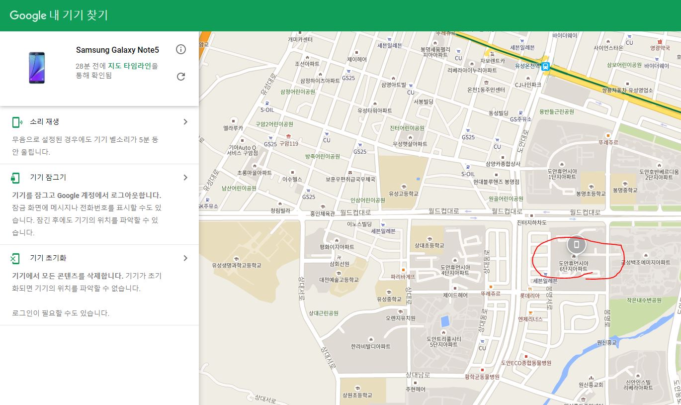
Task: Click the 상원초등학교 school marker
Action: (x=356, y=388)
